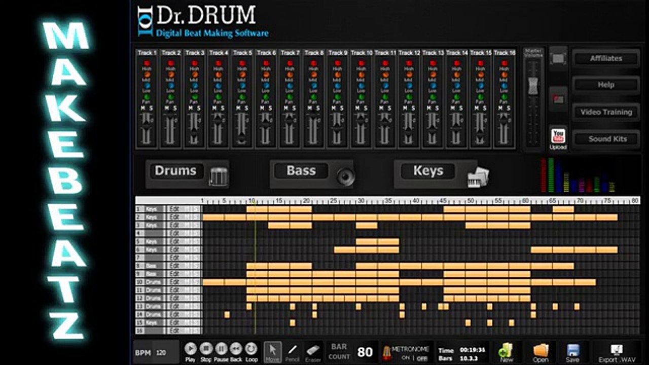
Task: Click the first note block in row 14 Drums
Action: pos(227,314)
